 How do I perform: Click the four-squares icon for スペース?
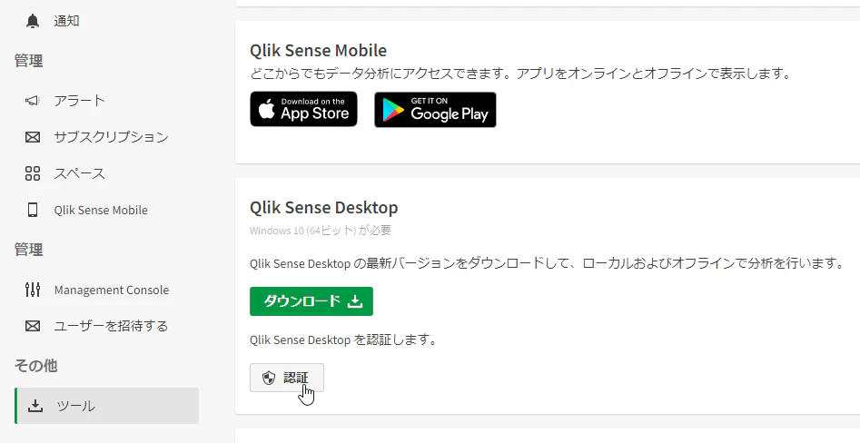33,173
